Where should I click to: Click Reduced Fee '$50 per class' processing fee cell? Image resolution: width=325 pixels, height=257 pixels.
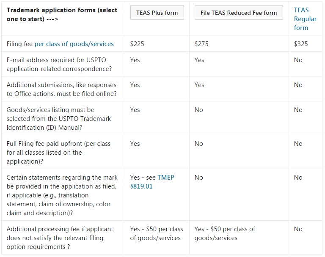[225, 233]
